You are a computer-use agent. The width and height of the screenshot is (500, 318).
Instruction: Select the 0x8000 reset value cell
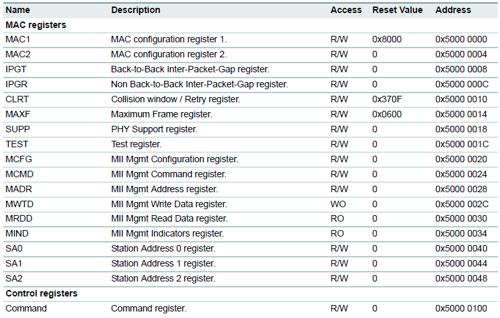(387, 39)
